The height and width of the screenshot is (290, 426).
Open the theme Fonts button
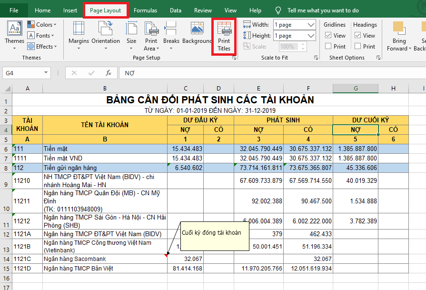click(42, 36)
